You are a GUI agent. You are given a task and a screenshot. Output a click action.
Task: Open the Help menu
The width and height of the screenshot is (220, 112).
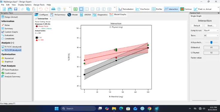click(49, 5)
